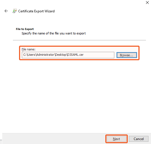The image size is (151, 144).
Task: Click the 'Certificate Export Wizard' title text
Action: point(36,11)
